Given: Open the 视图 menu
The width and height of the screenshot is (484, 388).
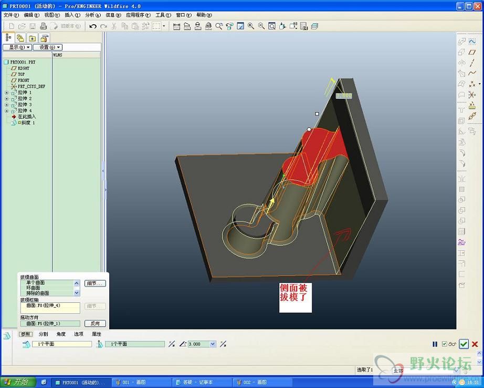Looking at the screenshot, I should pyautogui.click(x=52, y=15).
